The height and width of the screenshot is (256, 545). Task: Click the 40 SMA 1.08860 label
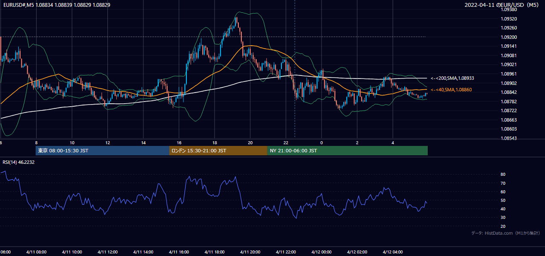pos(451,90)
